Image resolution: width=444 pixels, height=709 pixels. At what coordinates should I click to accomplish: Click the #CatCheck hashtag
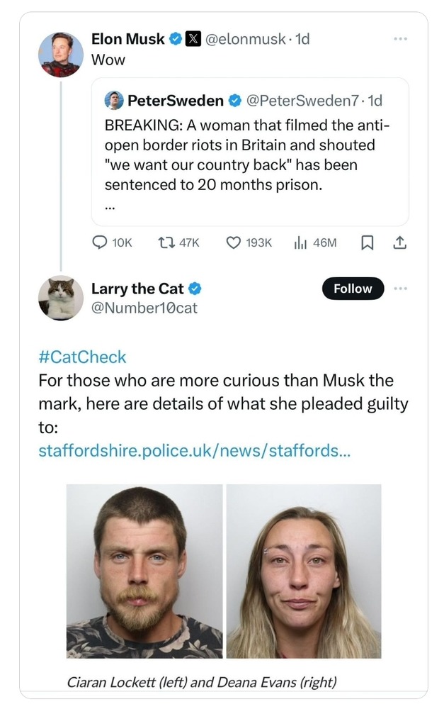coord(82,357)
